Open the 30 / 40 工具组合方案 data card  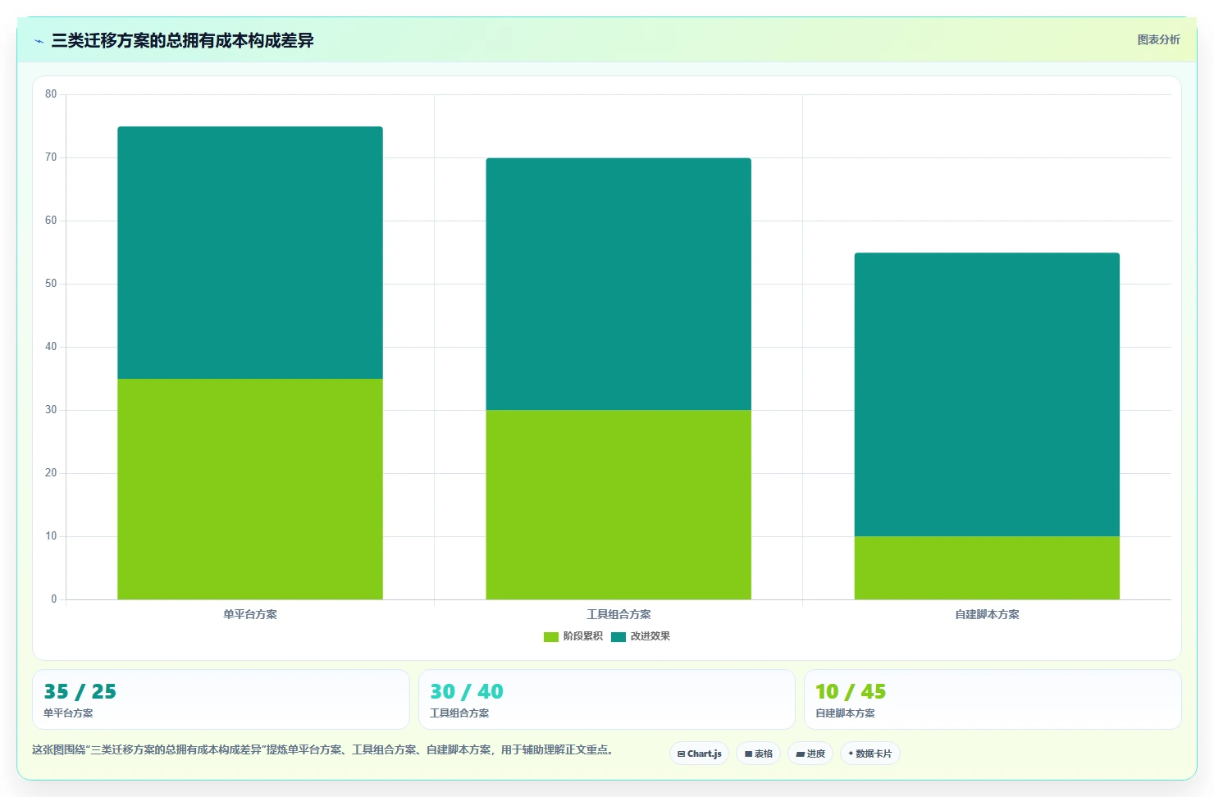tap(607, 699)
